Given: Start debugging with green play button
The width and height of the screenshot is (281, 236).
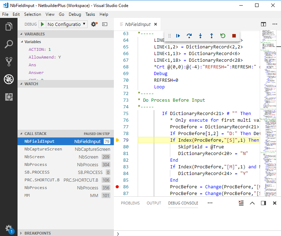Looking at the screenshot, I should (42, 24).
